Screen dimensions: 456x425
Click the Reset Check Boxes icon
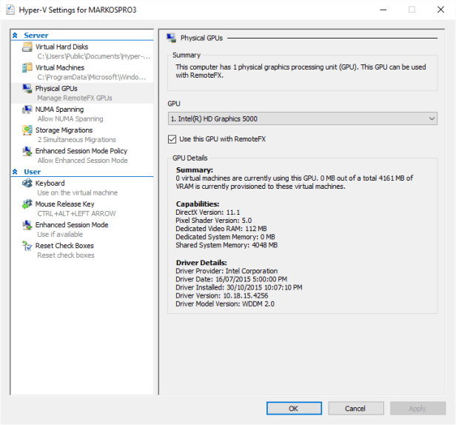coord(28,245)
